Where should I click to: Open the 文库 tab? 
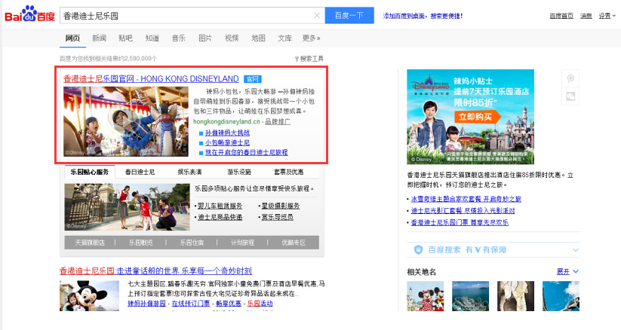pos(284,38)
